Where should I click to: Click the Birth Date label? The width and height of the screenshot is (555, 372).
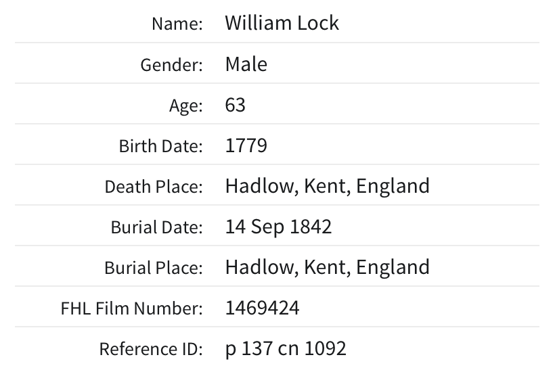160,146
